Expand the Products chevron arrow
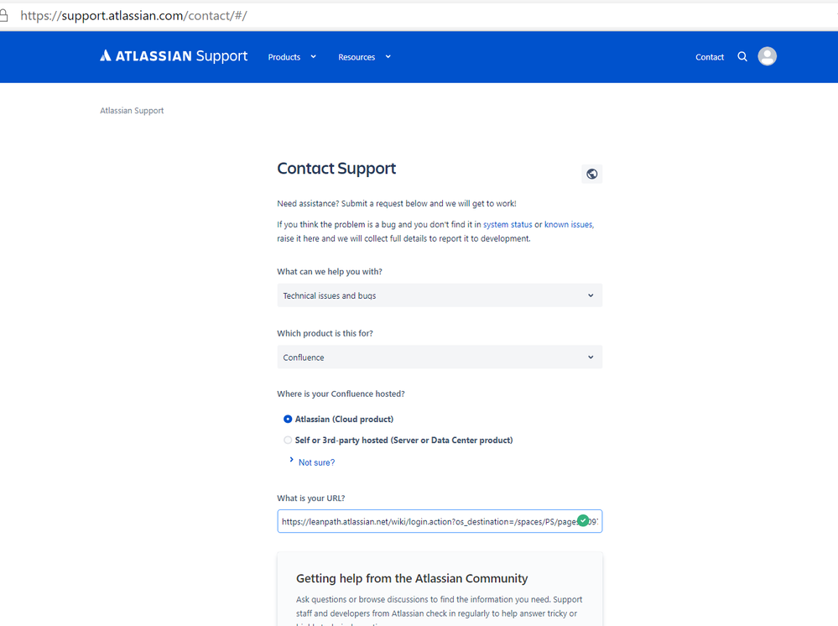838x626 pixels. click(313, 57)
